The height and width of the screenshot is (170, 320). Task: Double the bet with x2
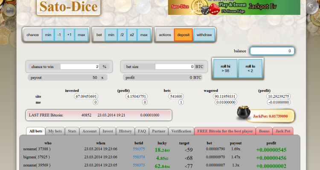click(x=132, y=35)
